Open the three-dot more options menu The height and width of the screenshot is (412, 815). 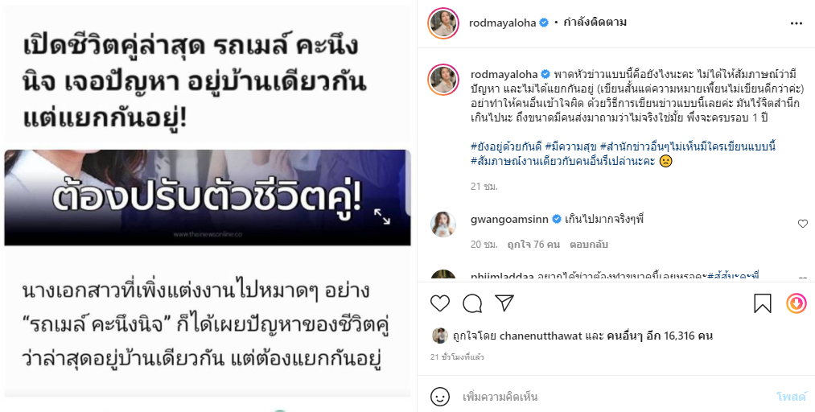pos(796,23)
